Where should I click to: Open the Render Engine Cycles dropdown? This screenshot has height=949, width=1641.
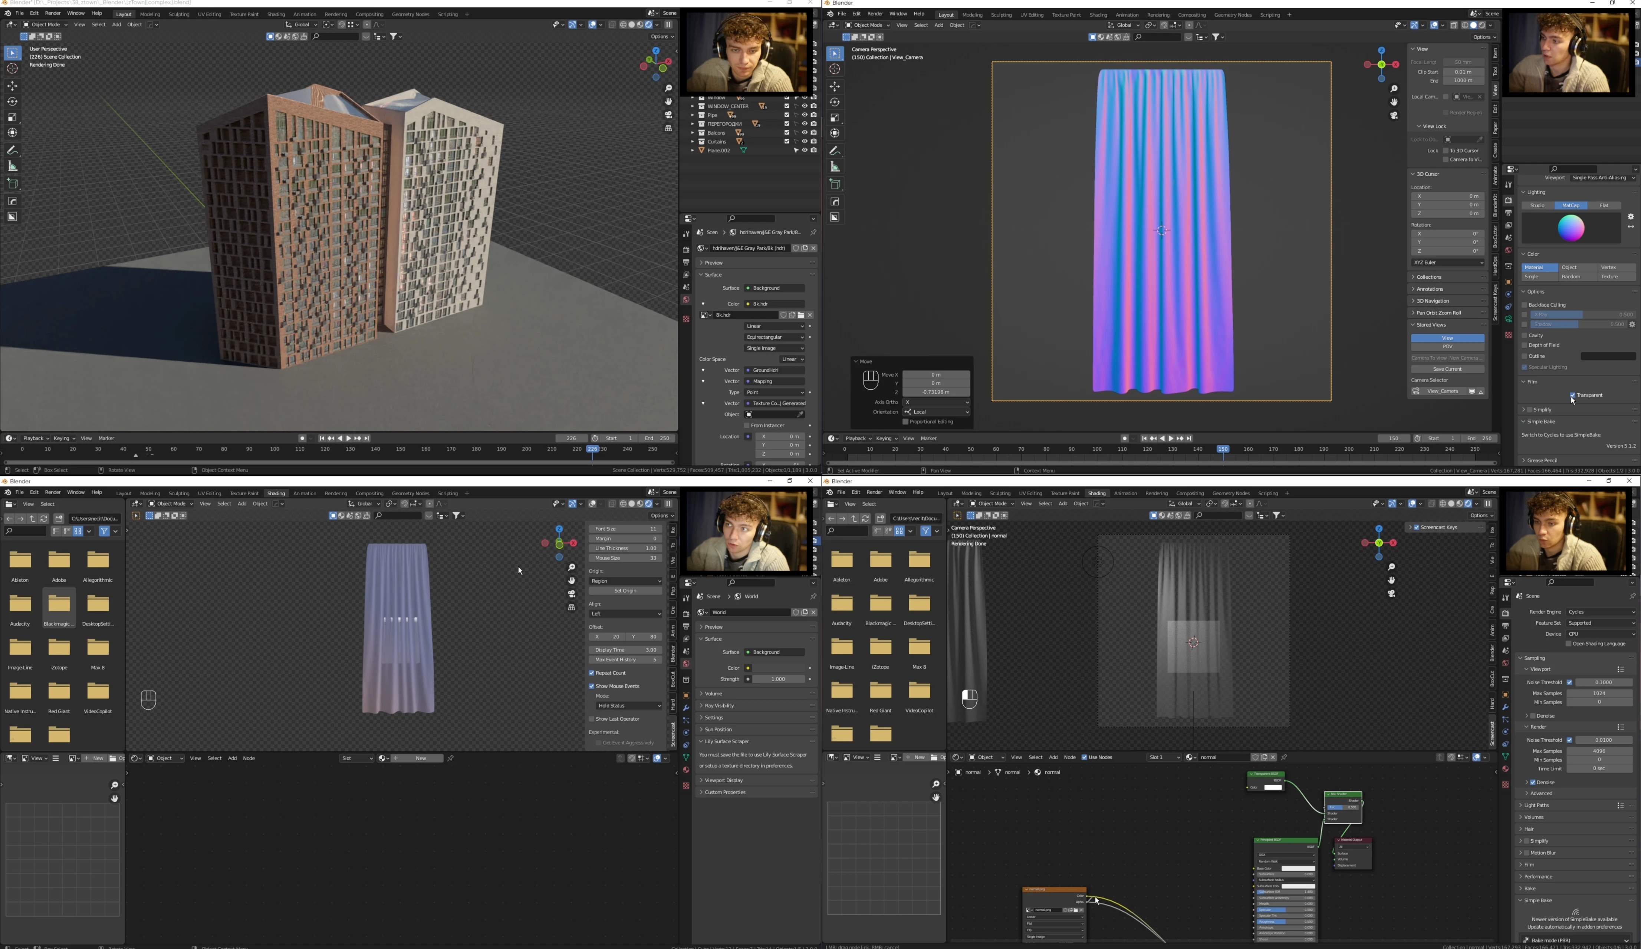[x=1601, y=612]
